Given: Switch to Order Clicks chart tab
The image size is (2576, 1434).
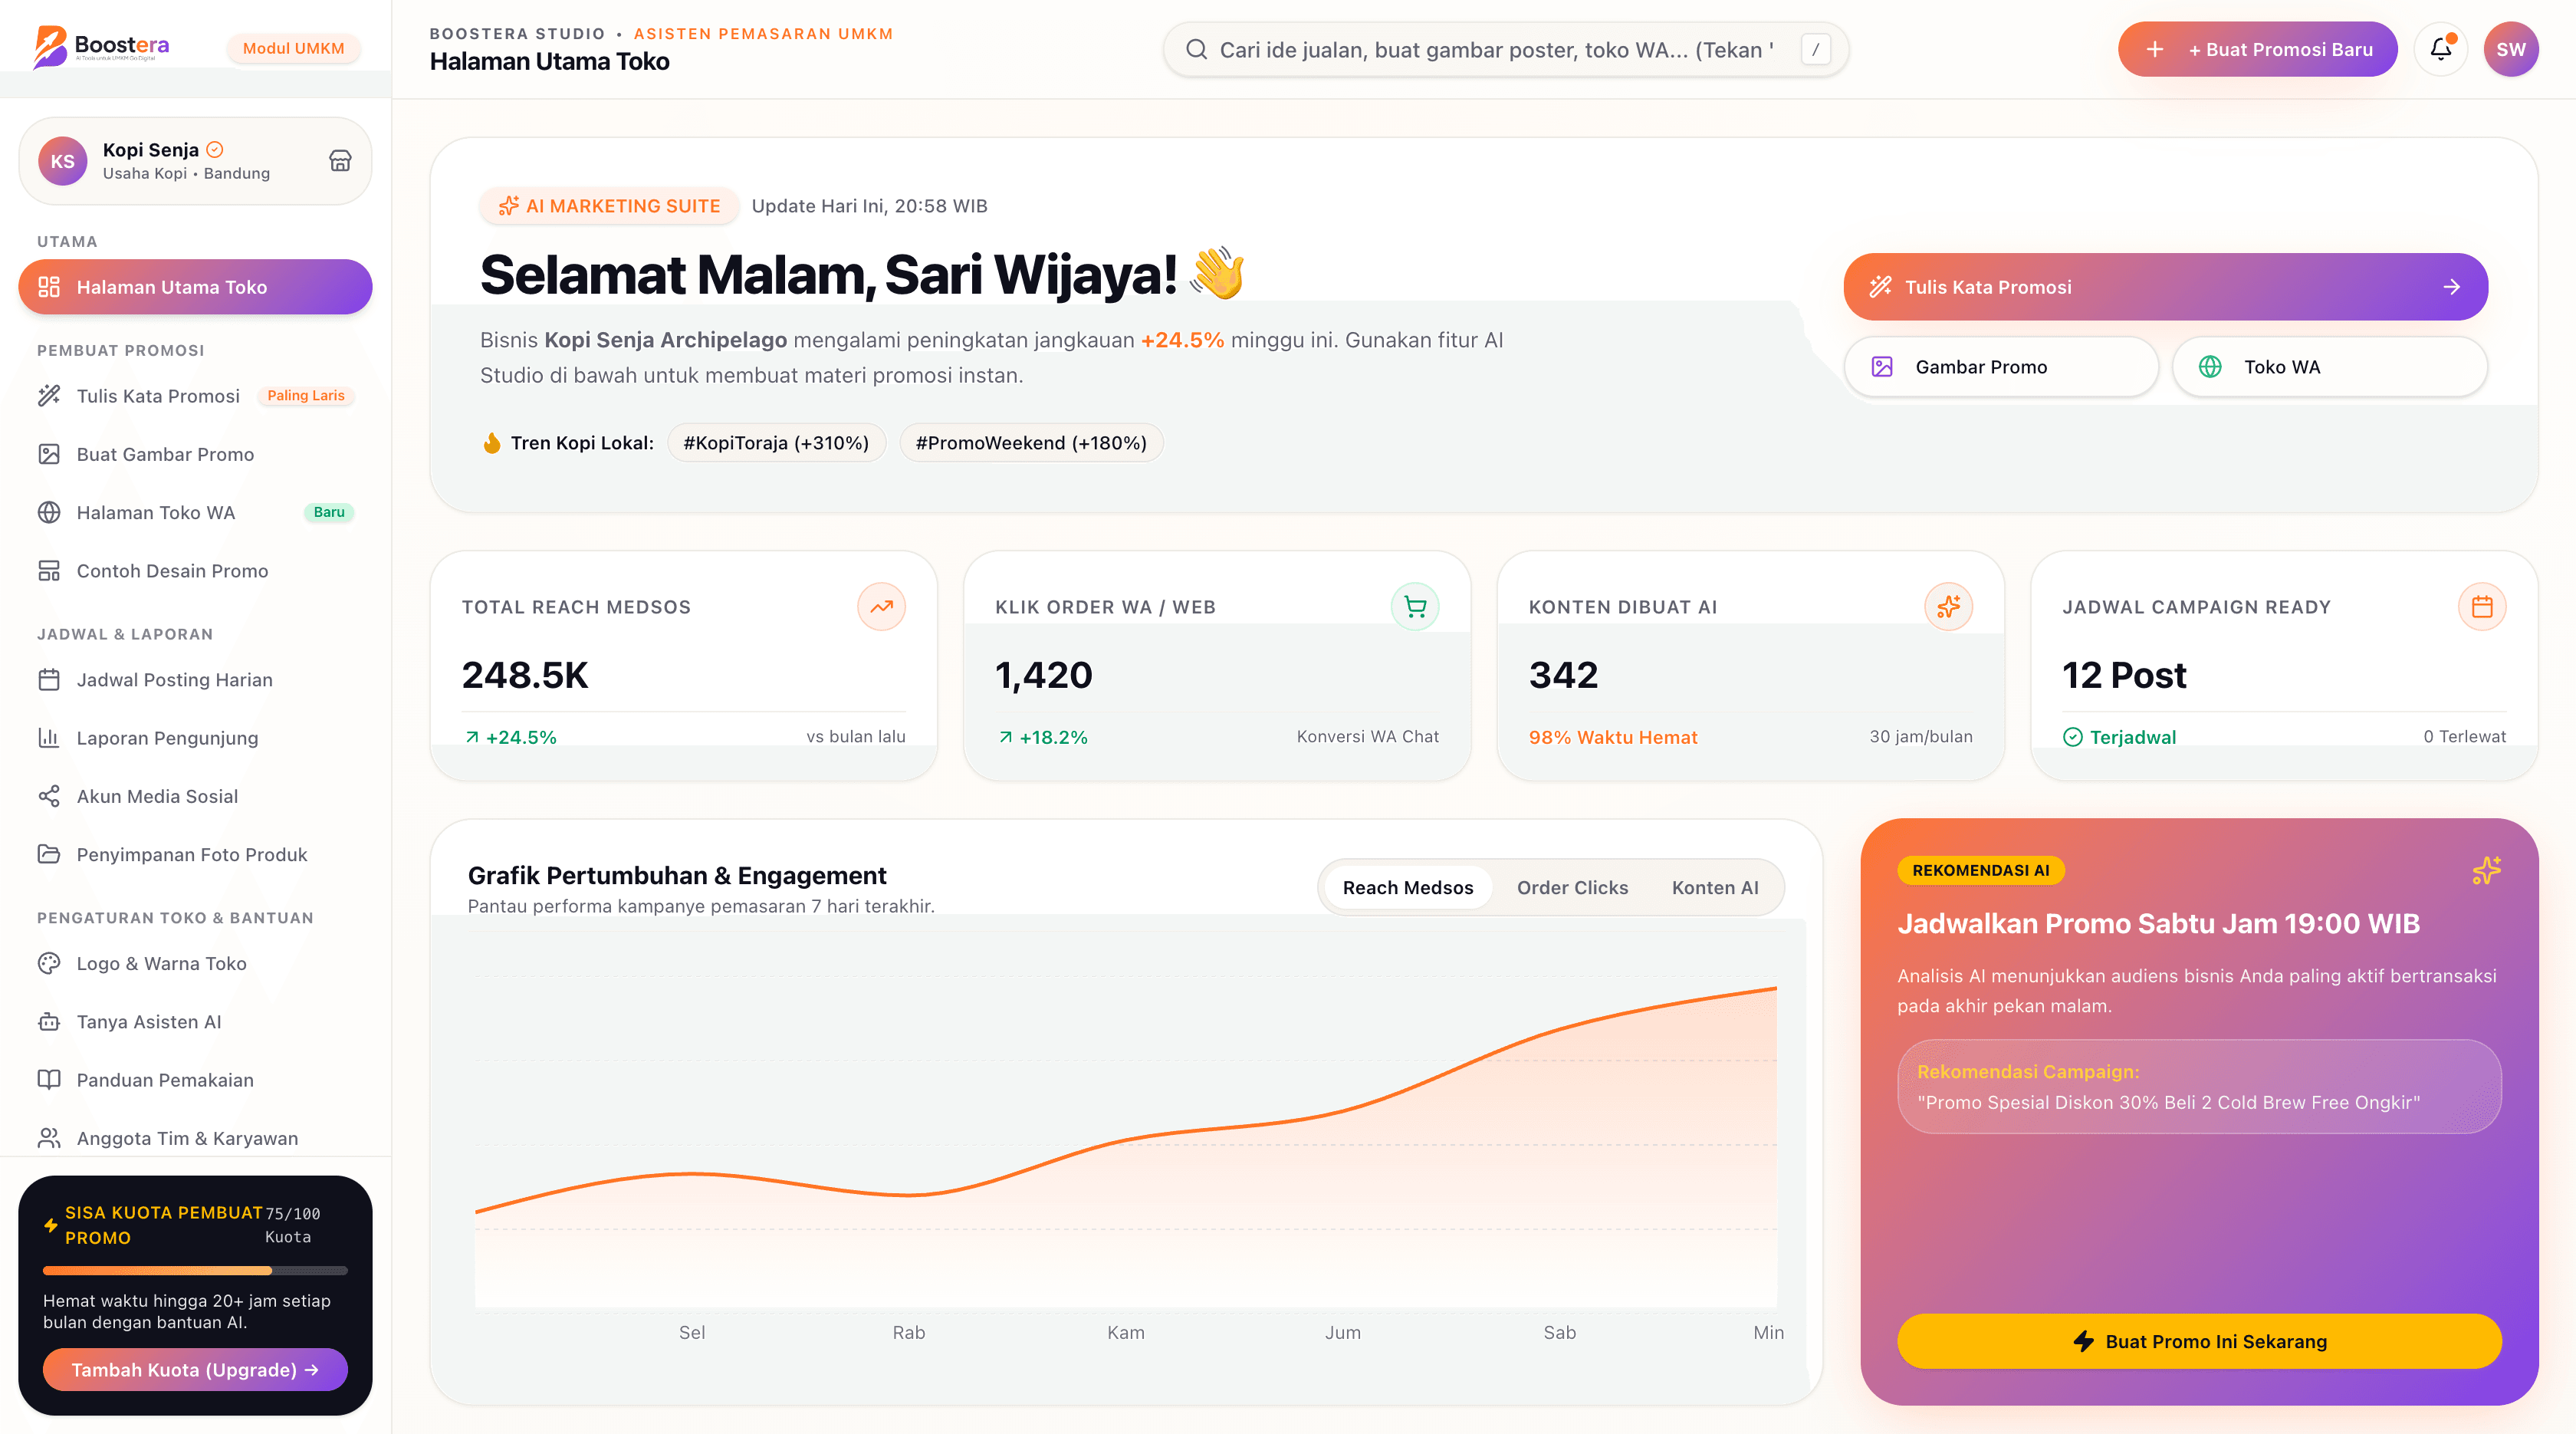Looking at the screenshot, I should (1572, 888).
